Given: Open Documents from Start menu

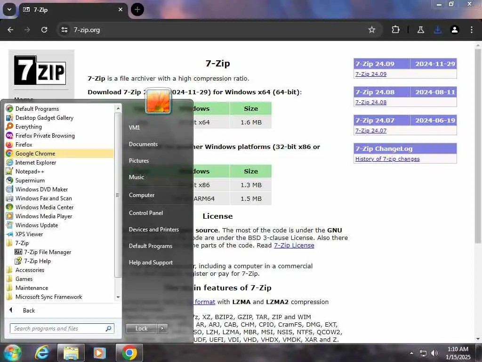Looking at the screenshot, I should (x=143, y=144).
